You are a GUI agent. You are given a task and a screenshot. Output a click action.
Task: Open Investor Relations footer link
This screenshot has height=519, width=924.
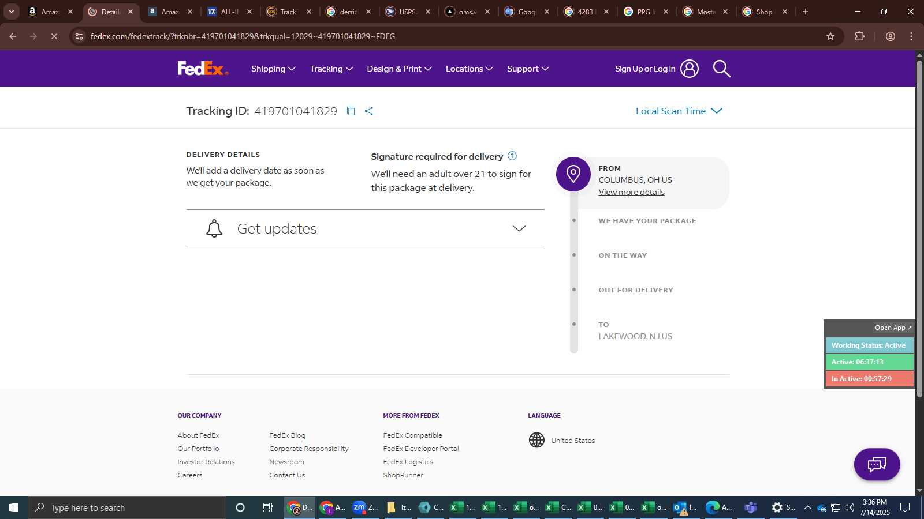tap(206, 462)
